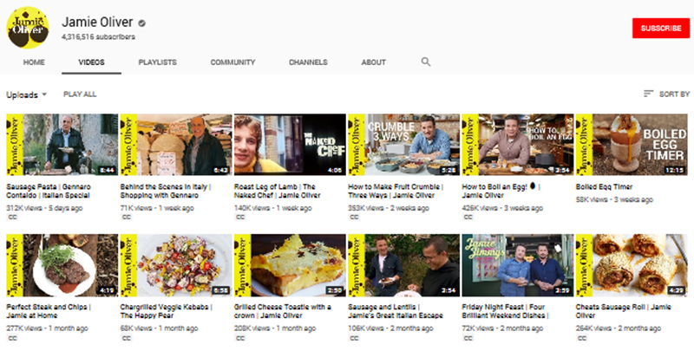
Task: Play The Naked Chef thumbnail
Action: point(290,145)
